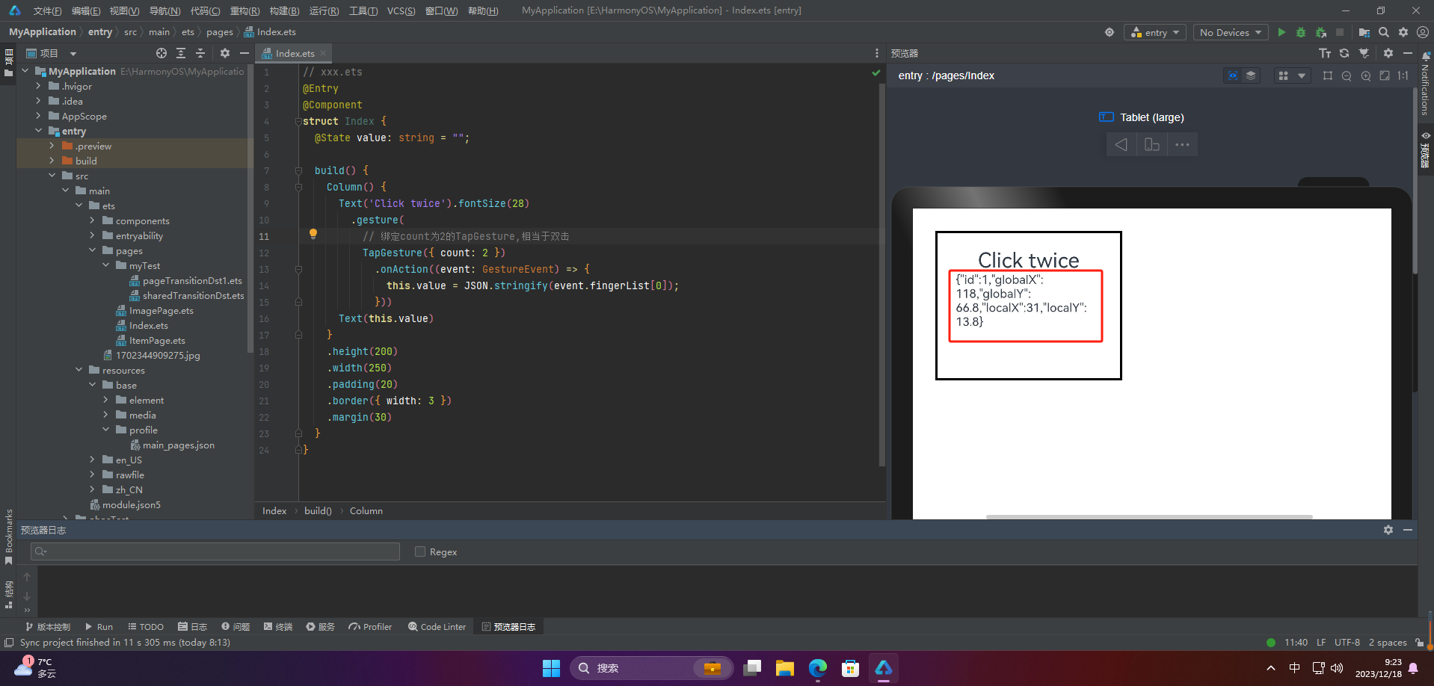Click the pages breadcrumb in navigation bar
This screenshot has width=1434, height=686.
219,32
